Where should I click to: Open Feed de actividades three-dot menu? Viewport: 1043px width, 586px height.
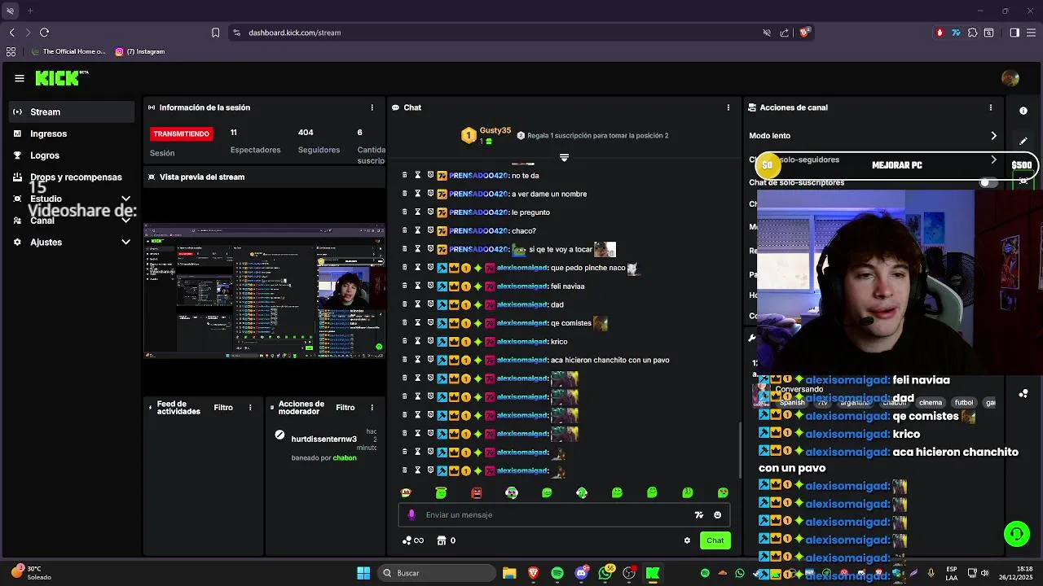coord(250,408)
